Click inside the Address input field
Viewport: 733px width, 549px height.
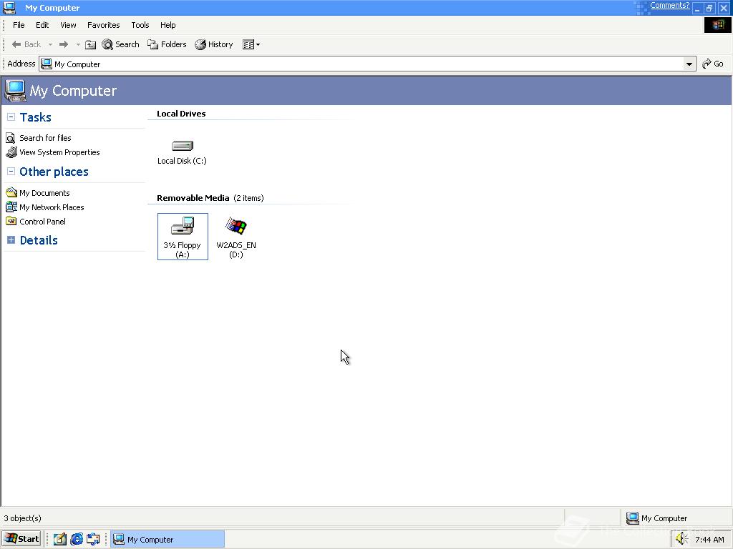[x=367, y=64]
